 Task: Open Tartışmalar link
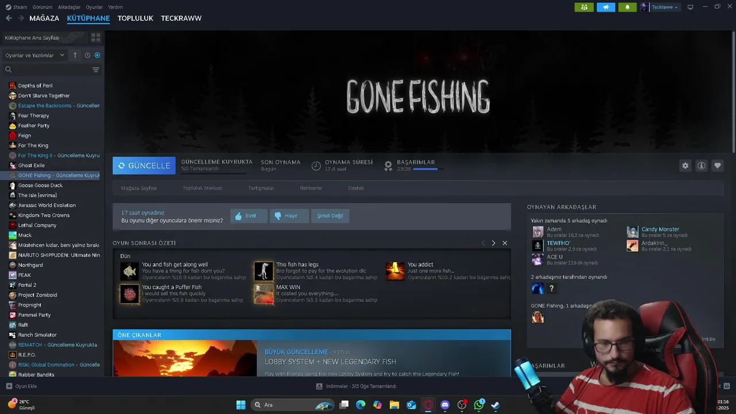[x=261, y=188]
